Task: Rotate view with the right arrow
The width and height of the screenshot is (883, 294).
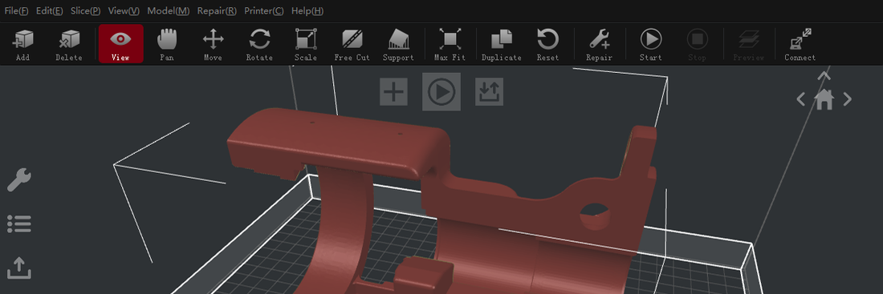Action: [x=847, y=99]
